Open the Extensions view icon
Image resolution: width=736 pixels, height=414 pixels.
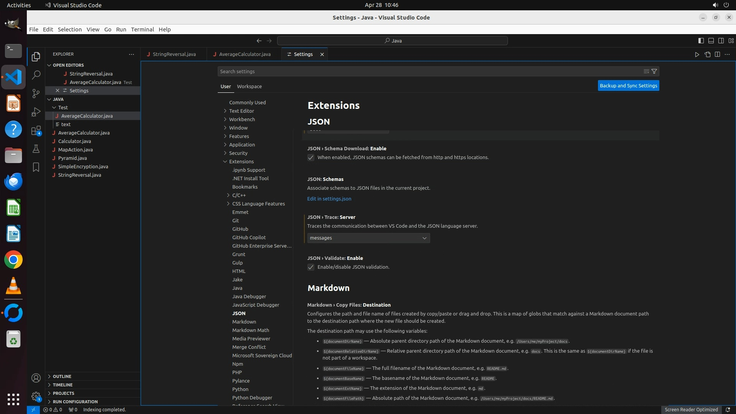(36, 131)
